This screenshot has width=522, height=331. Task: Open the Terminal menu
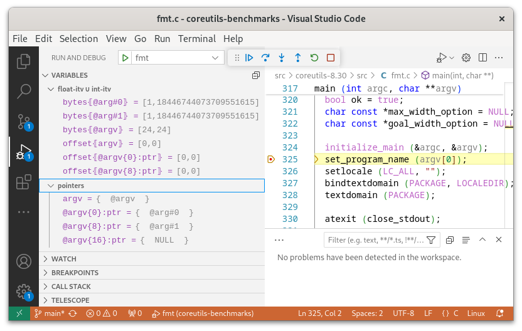tap(196, 38)
